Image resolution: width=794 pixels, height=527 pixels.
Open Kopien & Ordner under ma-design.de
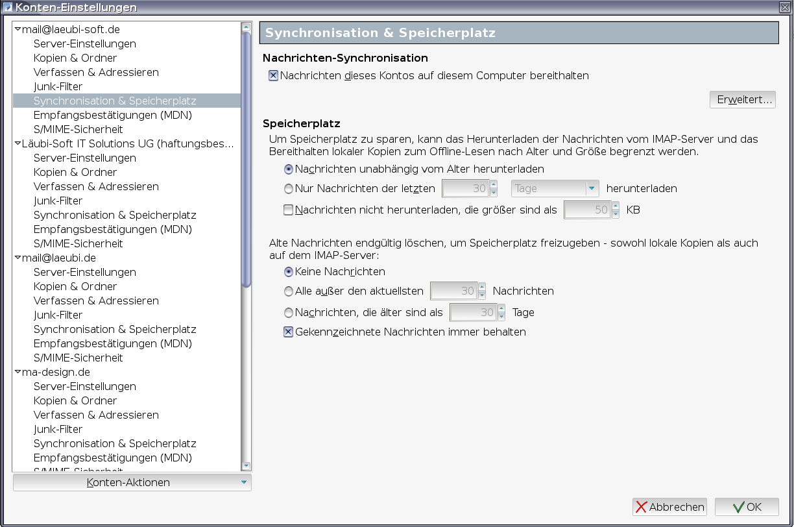click(x=75, y=400)
